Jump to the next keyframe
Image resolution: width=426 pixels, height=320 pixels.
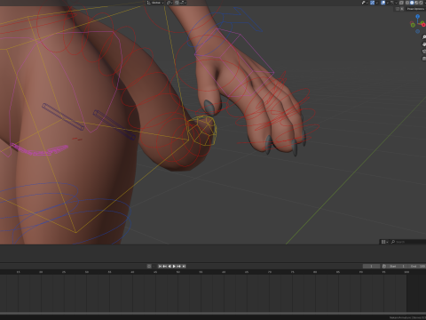(178, 266)
